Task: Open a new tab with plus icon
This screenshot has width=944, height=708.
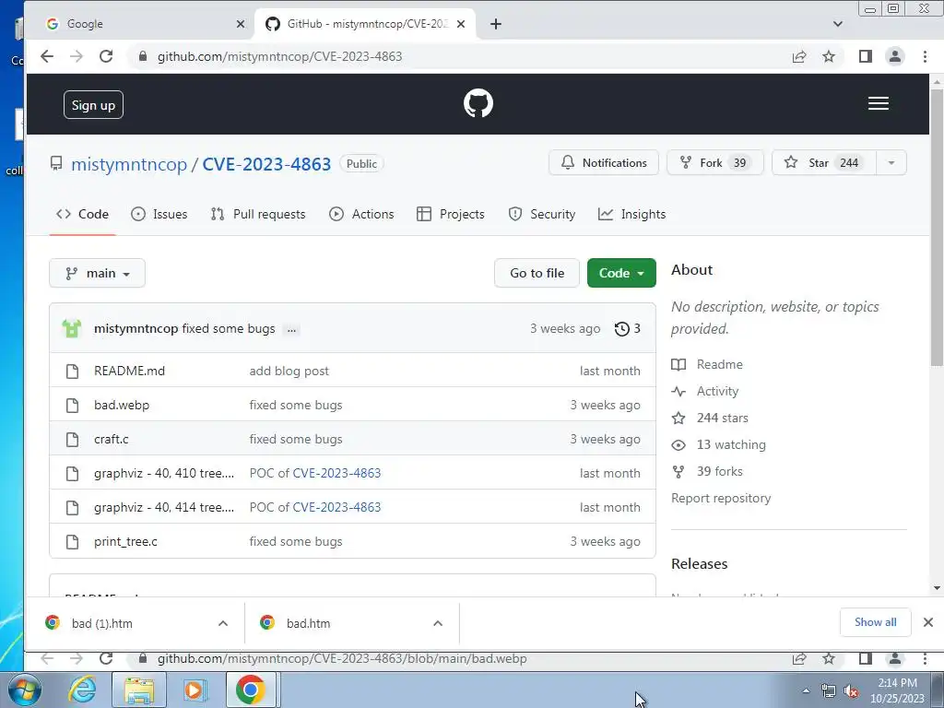Action: click(x=495, y=24)
